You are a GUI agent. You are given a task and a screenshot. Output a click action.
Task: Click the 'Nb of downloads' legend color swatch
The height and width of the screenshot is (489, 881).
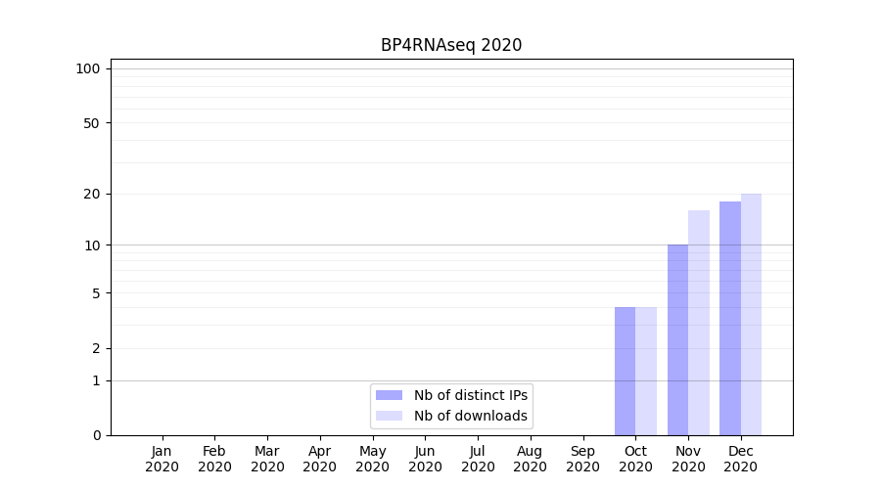pyautogui.click(x=389, y=416)
